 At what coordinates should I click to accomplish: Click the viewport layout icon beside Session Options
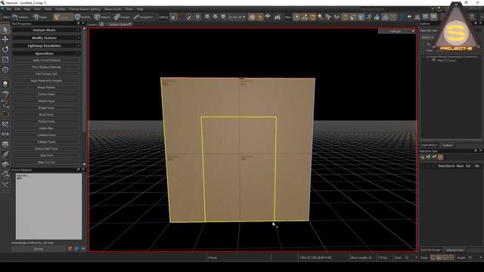101,24
